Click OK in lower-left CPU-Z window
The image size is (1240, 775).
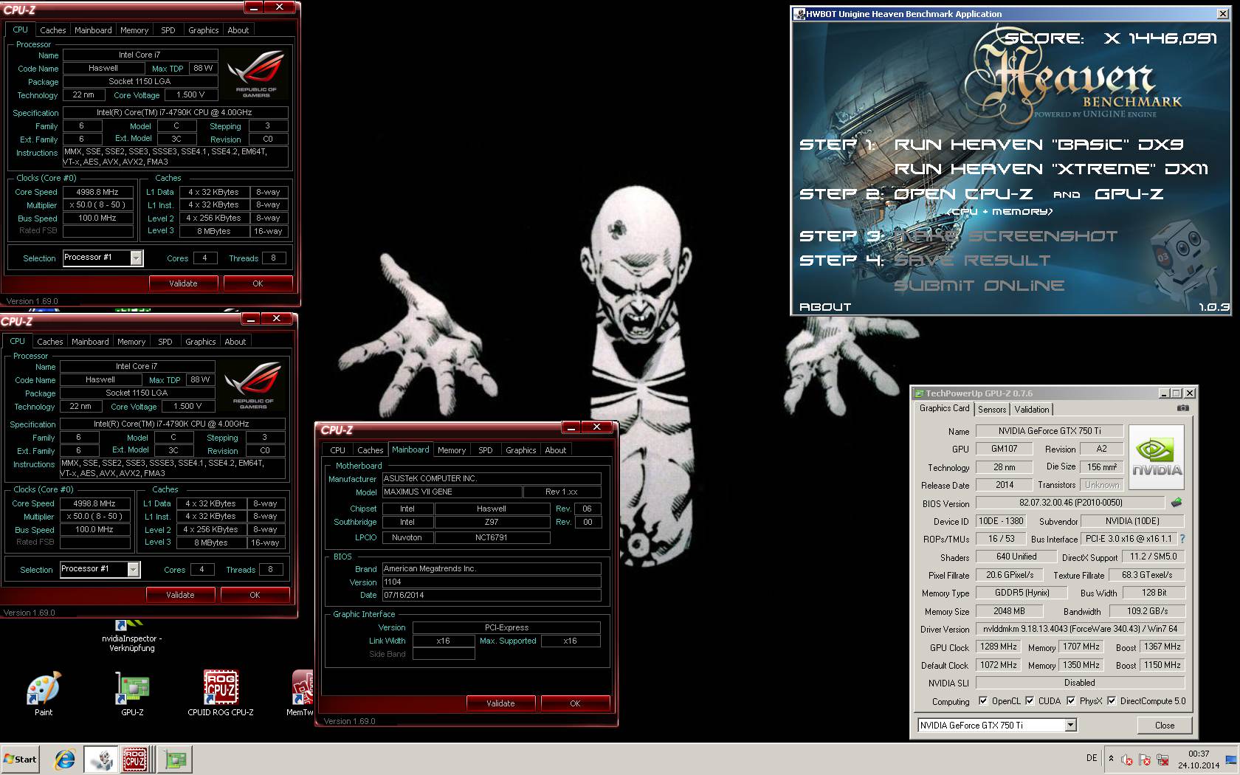pos(255,595)
